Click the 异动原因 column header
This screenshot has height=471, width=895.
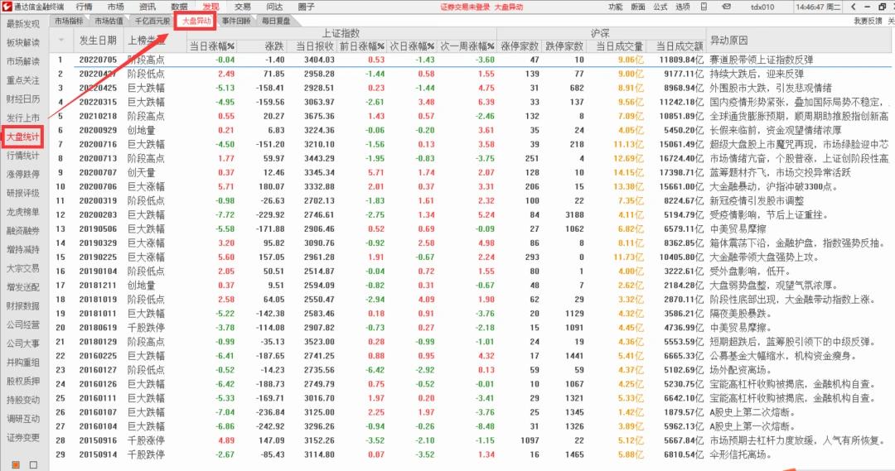click(728, 41)
